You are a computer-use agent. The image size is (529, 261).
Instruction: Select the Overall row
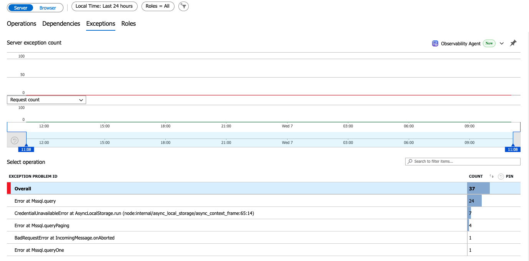pos(264,188)
